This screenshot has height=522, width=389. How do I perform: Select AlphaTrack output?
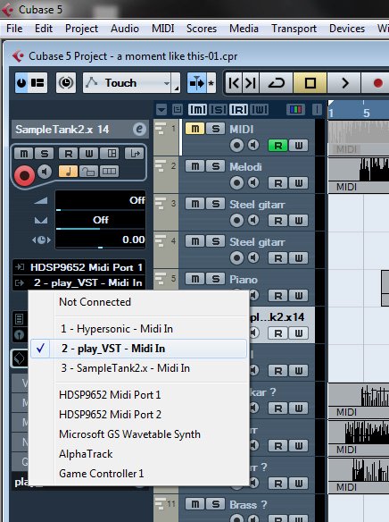tap(139, 454)
